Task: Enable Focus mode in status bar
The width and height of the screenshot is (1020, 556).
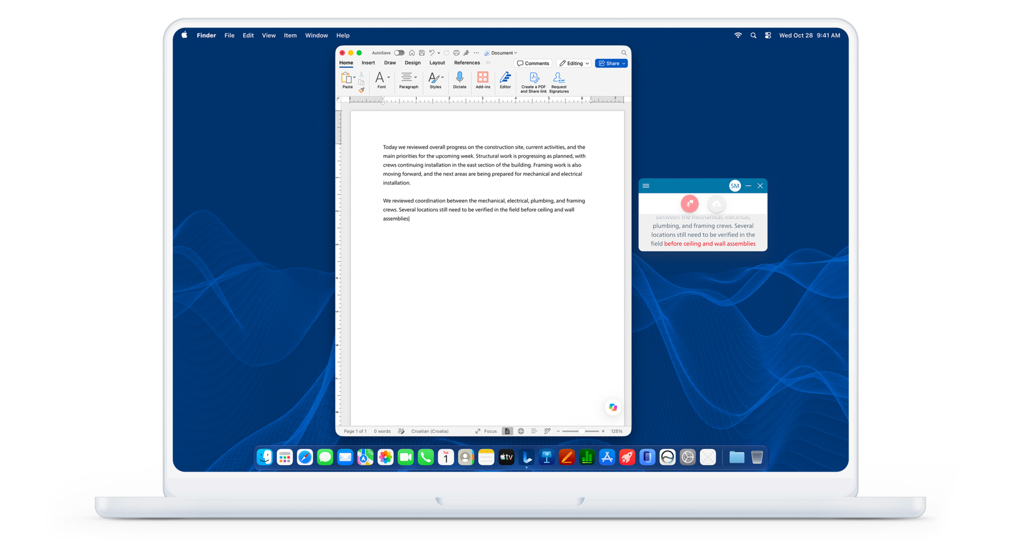Action: pyautogui.click(x=486, y=431)
